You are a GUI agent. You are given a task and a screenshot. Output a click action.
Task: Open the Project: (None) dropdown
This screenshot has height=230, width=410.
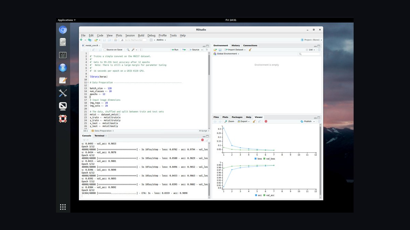pos(311,40)
